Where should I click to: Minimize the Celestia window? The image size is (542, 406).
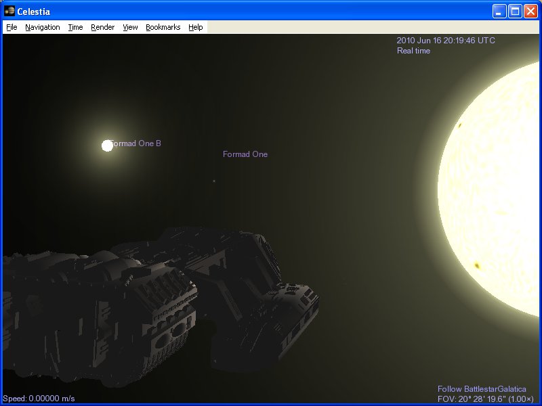click(x=499, y=12)
